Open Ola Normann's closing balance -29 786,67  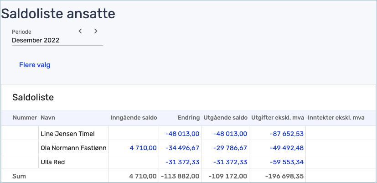pos(230,148)
